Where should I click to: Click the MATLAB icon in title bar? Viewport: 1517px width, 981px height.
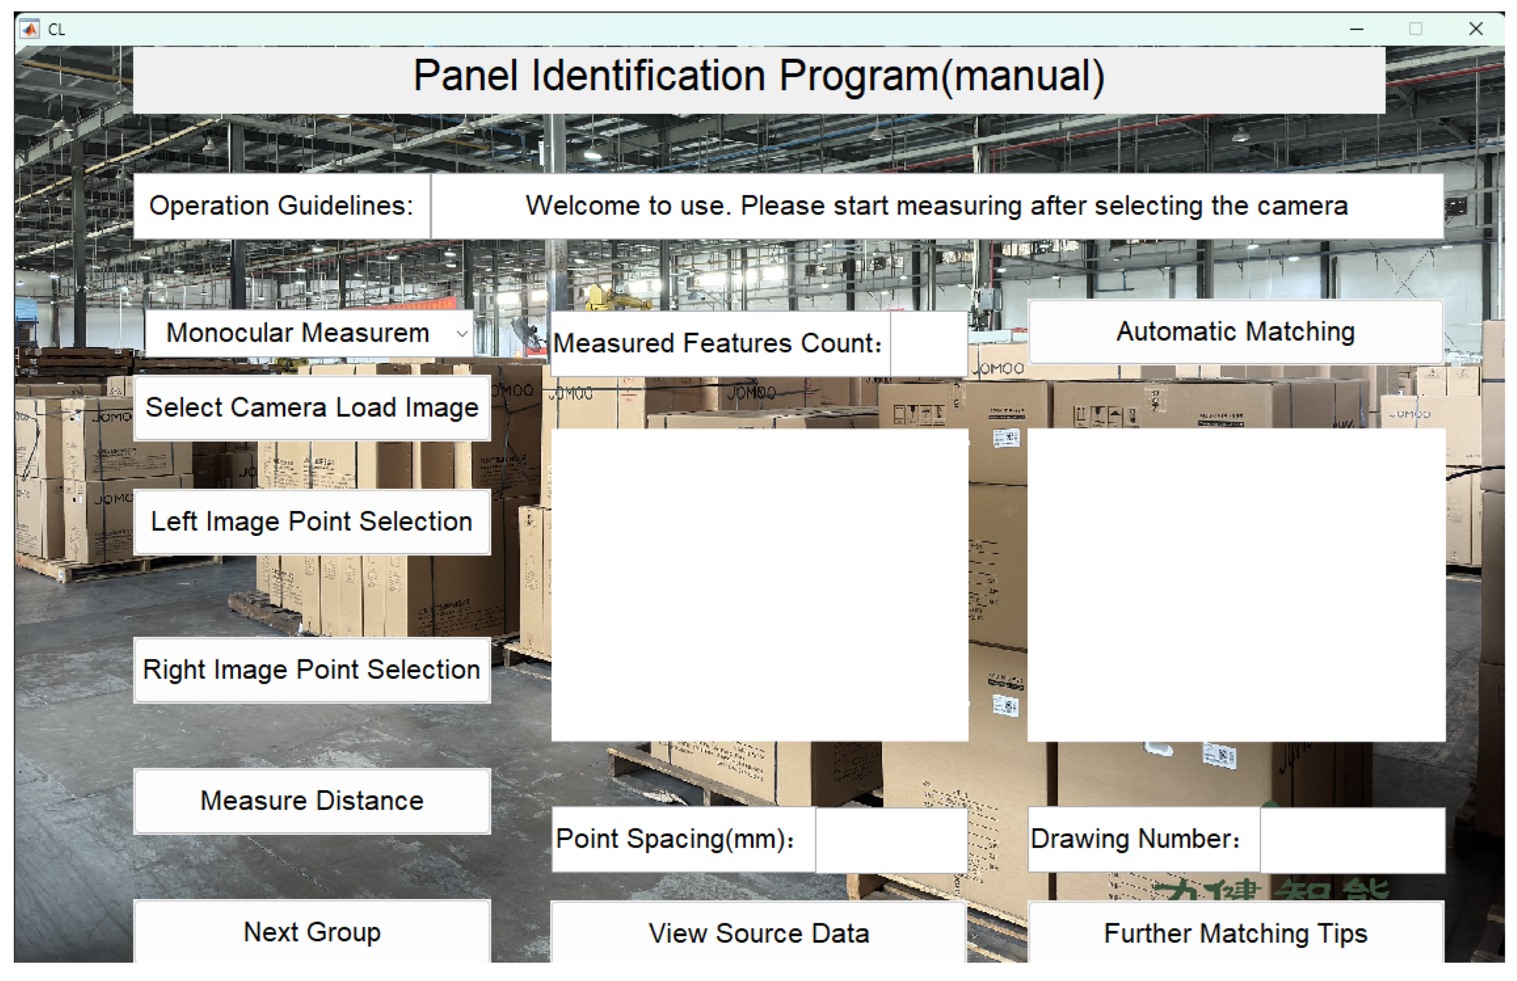pos(29,30)
